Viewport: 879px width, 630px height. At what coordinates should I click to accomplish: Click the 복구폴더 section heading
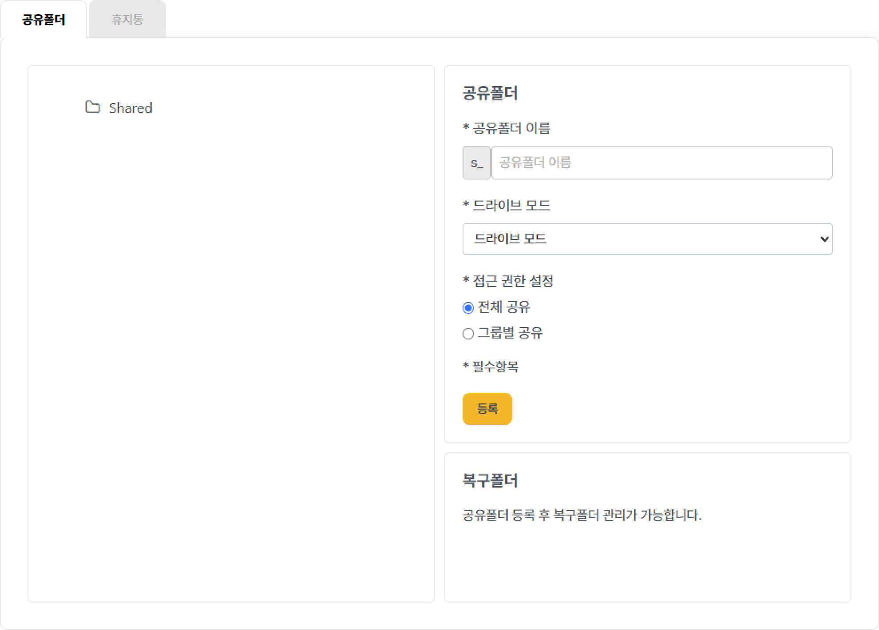(x=490, y=480)
